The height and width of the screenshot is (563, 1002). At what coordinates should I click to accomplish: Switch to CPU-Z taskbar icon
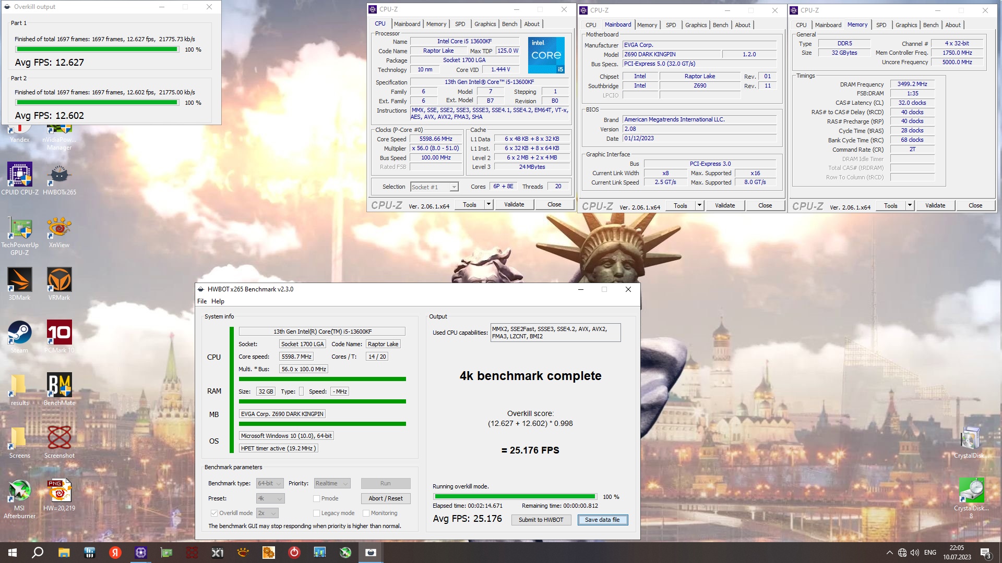[x=141, y=553]
